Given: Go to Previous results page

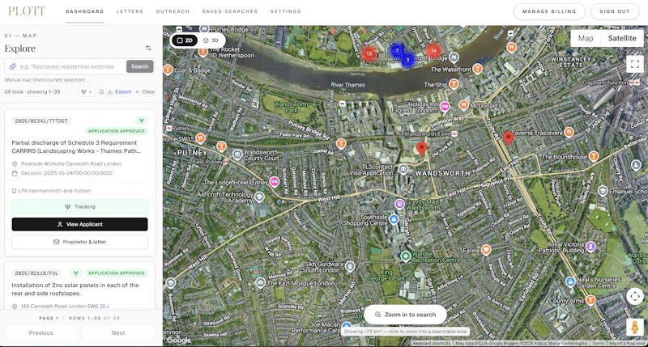Looking at the screenshot, I should click(x=41, y=333).
